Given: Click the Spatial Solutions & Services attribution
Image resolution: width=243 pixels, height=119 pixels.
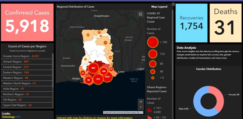Looking at the screenshot, I should tap(123, 112).
